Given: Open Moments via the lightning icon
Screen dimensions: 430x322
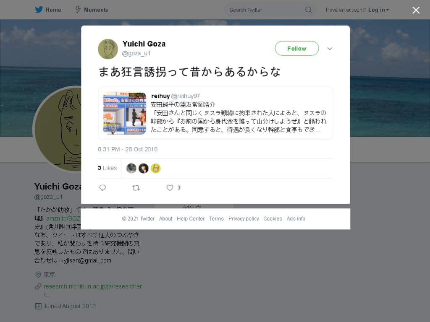Looking at the screenshot, I should pyautogui.click(x=78, y=10).
